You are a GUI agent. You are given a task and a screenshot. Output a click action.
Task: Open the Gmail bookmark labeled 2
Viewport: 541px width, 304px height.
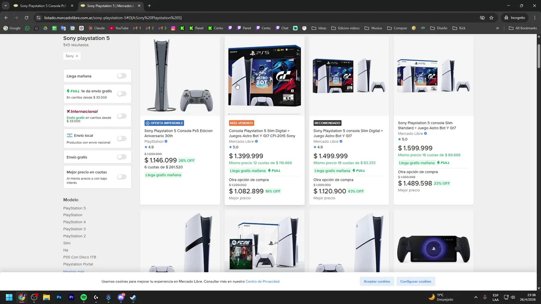coord(150,28)
